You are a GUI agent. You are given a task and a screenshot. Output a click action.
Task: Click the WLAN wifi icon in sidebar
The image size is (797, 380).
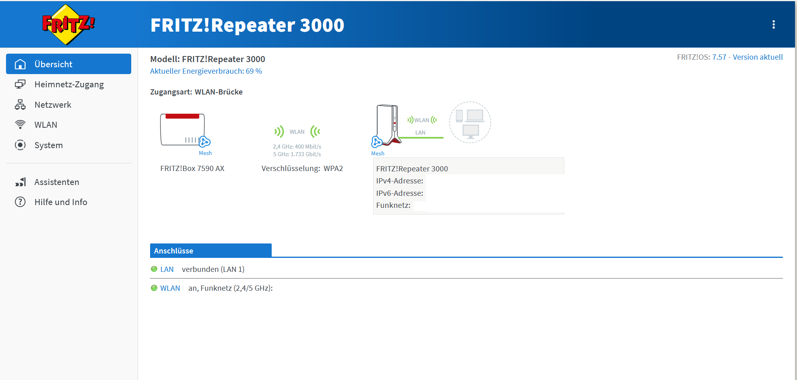pyautogui.click(x=20, y=125)
